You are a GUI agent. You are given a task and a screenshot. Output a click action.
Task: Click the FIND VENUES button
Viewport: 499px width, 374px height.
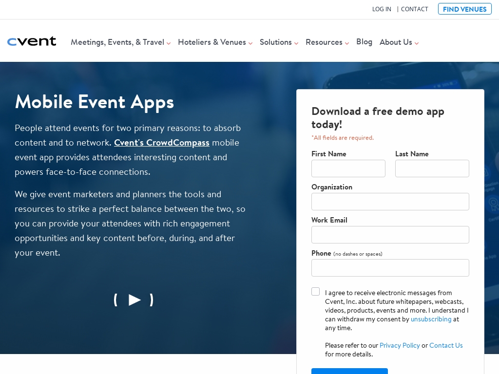click(x=464, y=9)
